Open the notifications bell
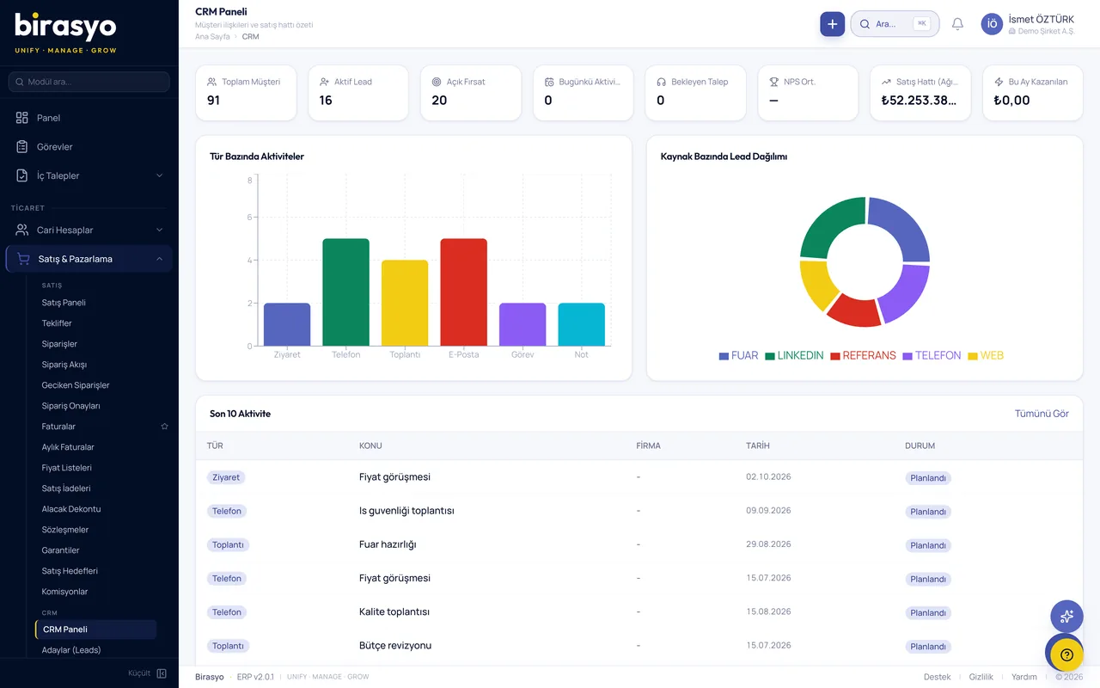 [x=957, y=24]
